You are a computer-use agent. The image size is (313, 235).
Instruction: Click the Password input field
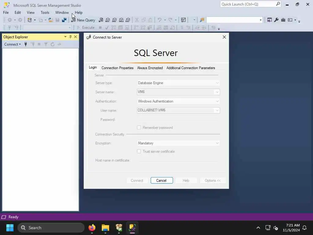point(178,120)
